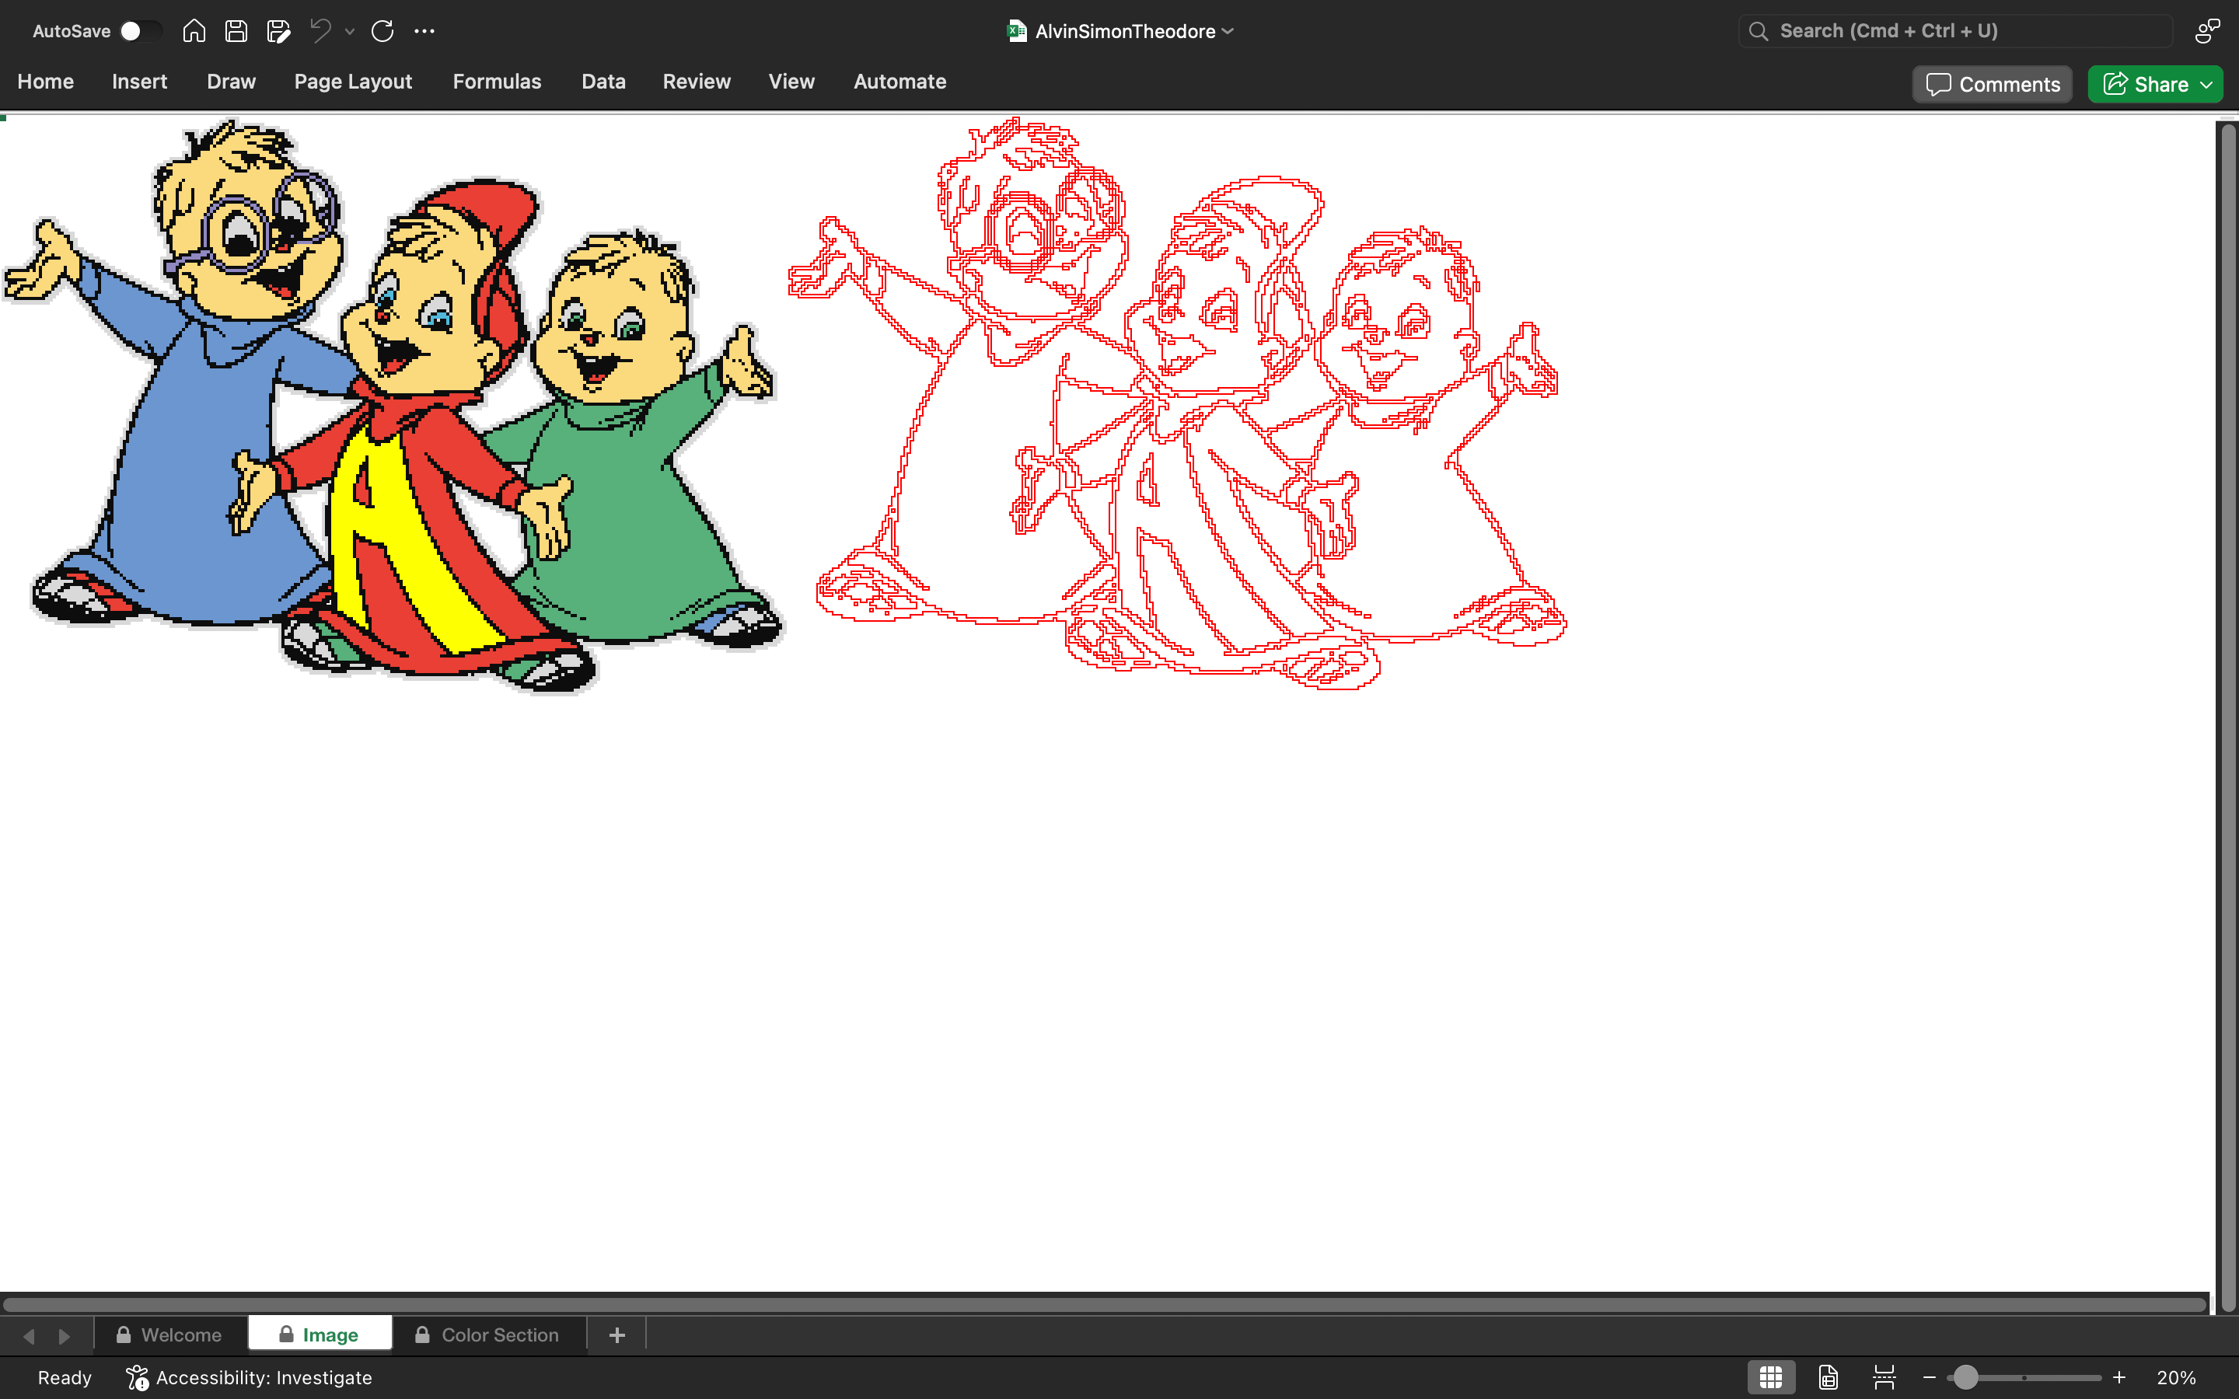Click the Save As icon with pencil

point(278,31)
